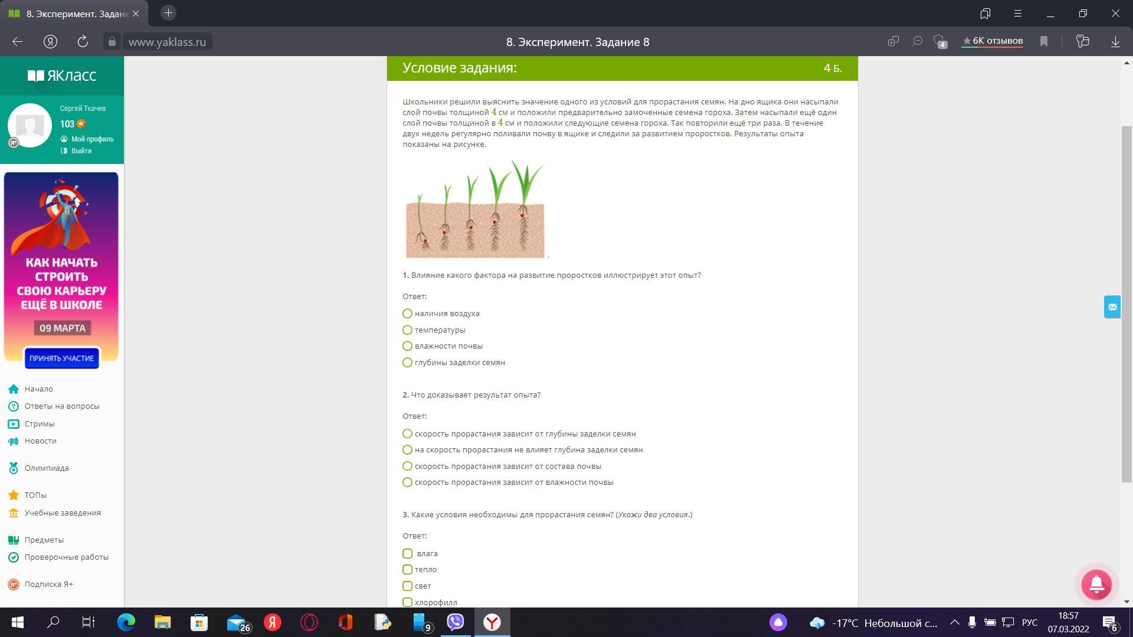This screenshot has height=637, width=1133.
Task: Expand hidden system tray icons chevron
Action: coord(954,623)
